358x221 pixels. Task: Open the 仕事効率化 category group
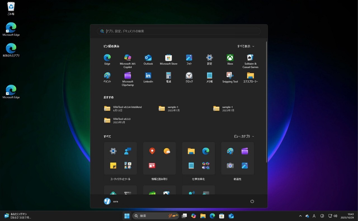point(198,158)
